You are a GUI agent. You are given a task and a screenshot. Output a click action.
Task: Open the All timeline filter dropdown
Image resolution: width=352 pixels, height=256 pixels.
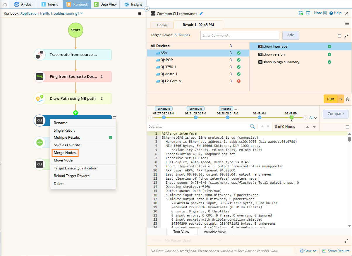313,118
